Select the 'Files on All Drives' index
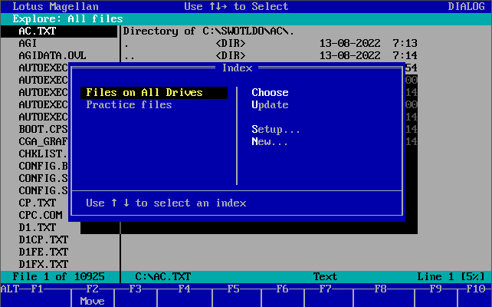 (x=144, y=93)
